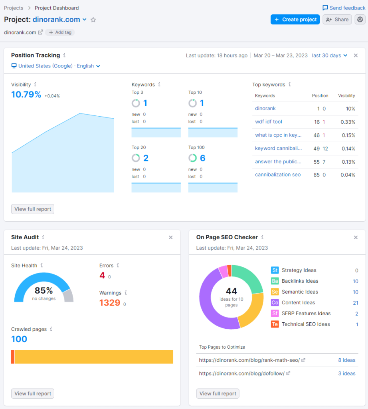Screen dimensions: 368x409
Task: Show Warnings info icon
Action: (x=126, y=293)
